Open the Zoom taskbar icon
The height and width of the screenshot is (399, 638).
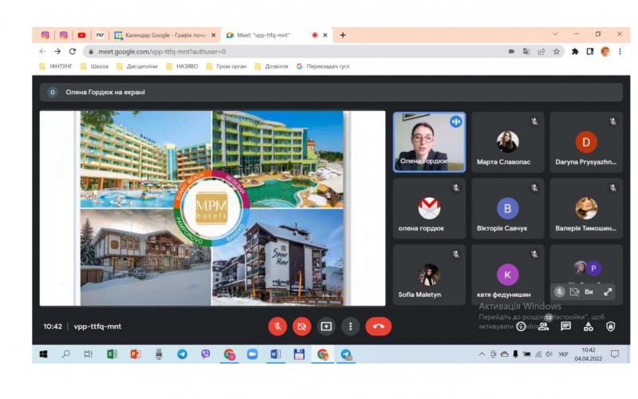point(252,354)
